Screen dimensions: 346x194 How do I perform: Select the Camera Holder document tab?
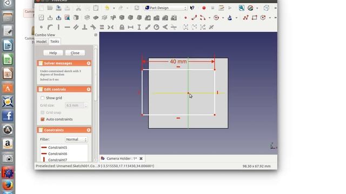point(122,158)
